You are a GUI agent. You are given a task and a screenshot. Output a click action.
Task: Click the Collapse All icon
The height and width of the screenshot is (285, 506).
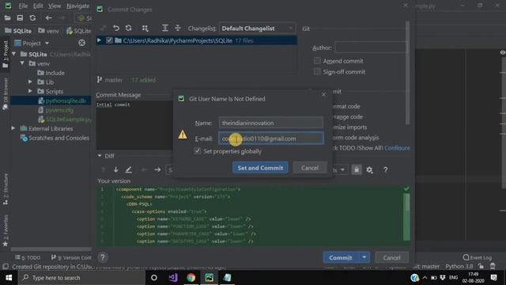pyautogui.click(x=177, y=28)
